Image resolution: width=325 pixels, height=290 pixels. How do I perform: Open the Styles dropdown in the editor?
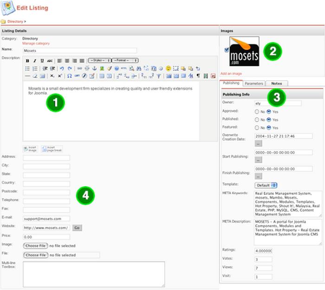(99, 61)
